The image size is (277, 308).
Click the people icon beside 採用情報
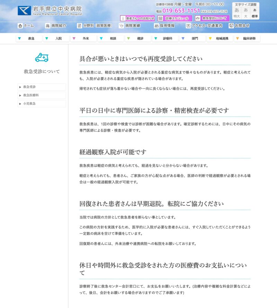(157, 26)
